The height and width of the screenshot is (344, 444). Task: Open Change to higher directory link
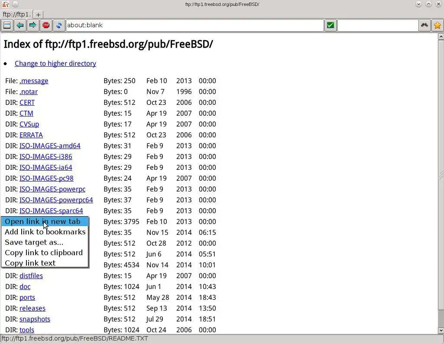coord(55,63)
